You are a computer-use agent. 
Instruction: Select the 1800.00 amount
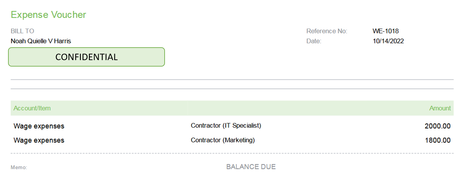click(x=437, y=140)
